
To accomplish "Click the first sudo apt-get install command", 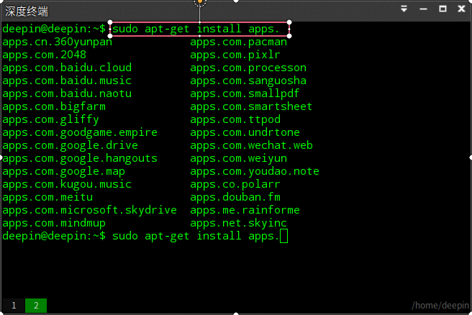I will coord(196,29).
